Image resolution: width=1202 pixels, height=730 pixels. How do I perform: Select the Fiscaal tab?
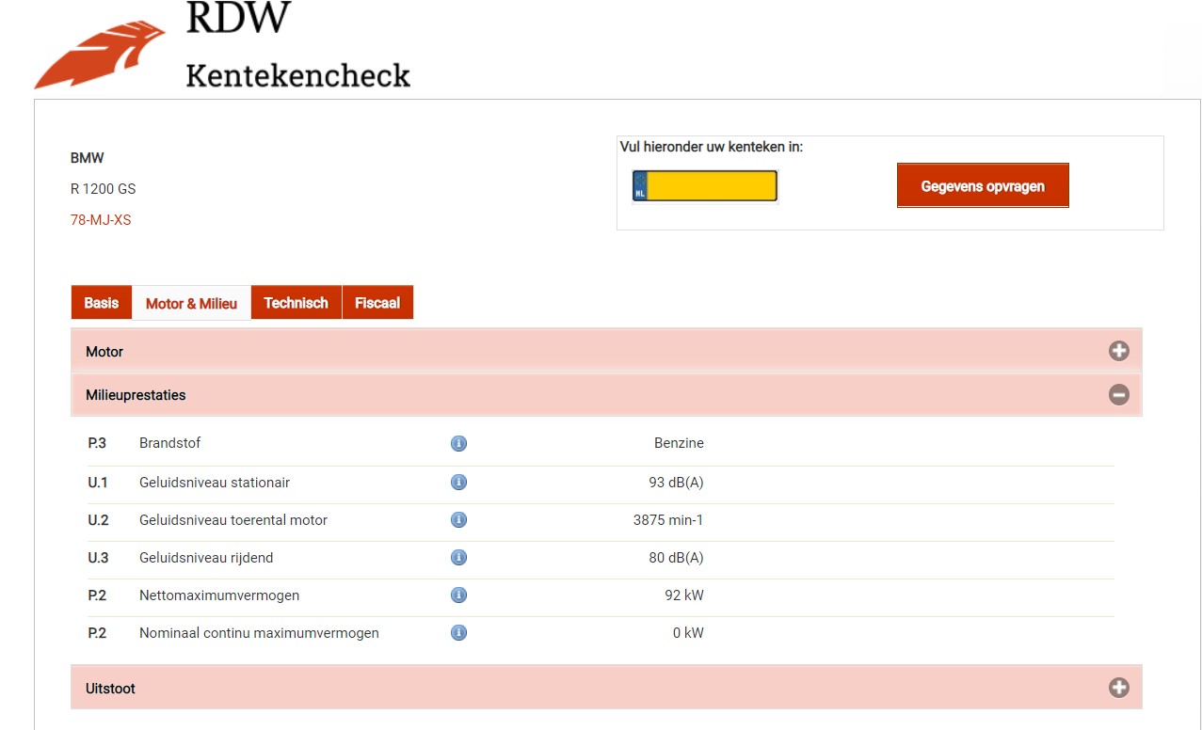pyautogui.click(x=377, y=303)
